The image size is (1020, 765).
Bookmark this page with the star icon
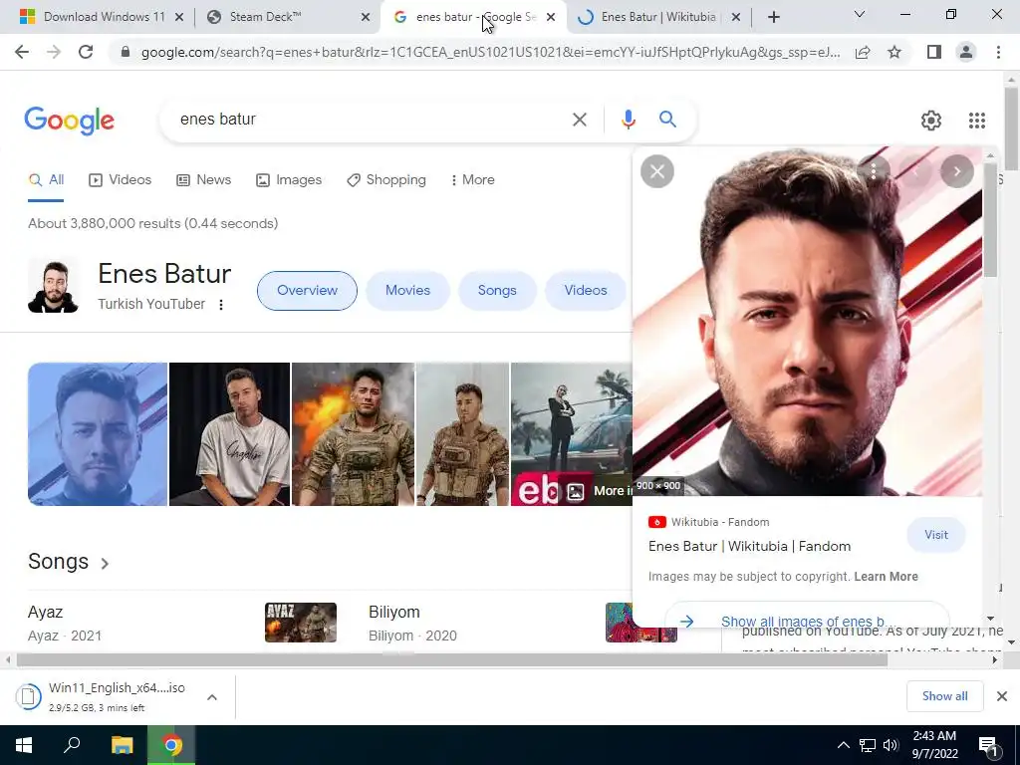click(x=894, y=52)
